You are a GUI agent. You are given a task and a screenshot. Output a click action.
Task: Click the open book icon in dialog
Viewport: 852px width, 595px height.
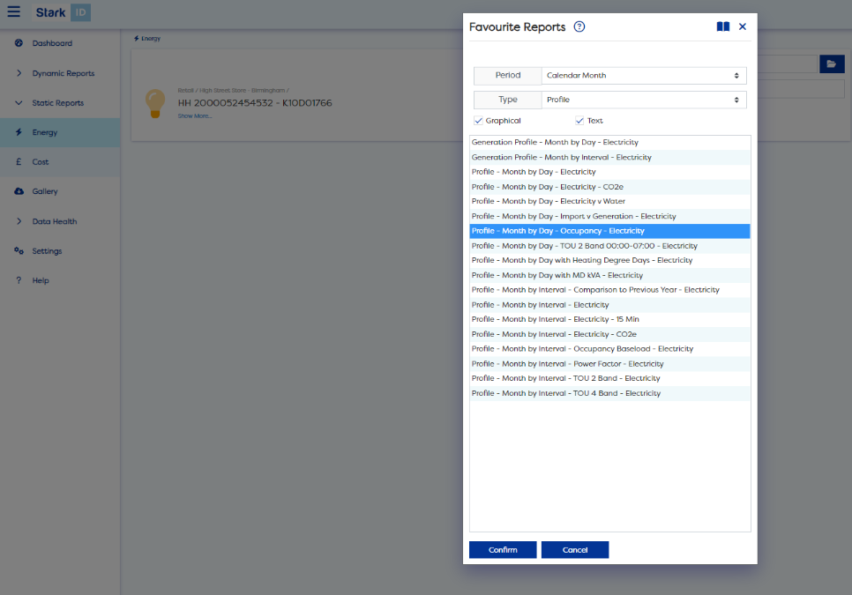click(x=722, y=26)
